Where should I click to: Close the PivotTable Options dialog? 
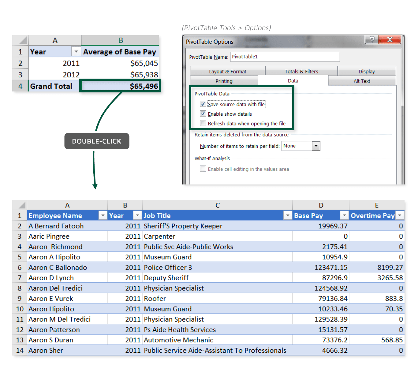390,40
